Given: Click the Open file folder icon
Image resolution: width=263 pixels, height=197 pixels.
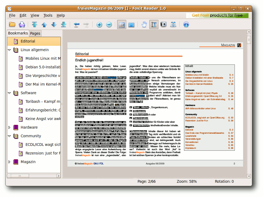Looking at the screenshot, I should tap(12, 24).
